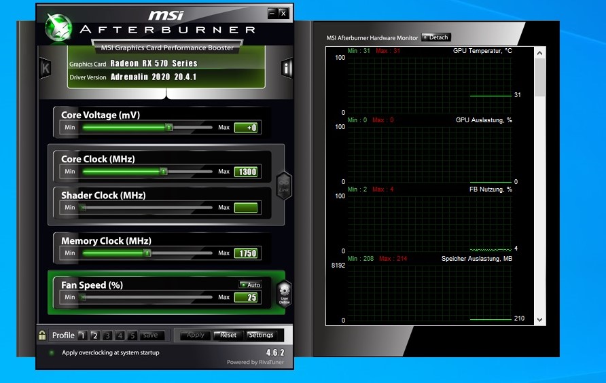Screen dimensions: 606x383
Task: Select profile slot 5
Action: pos(132,335)
